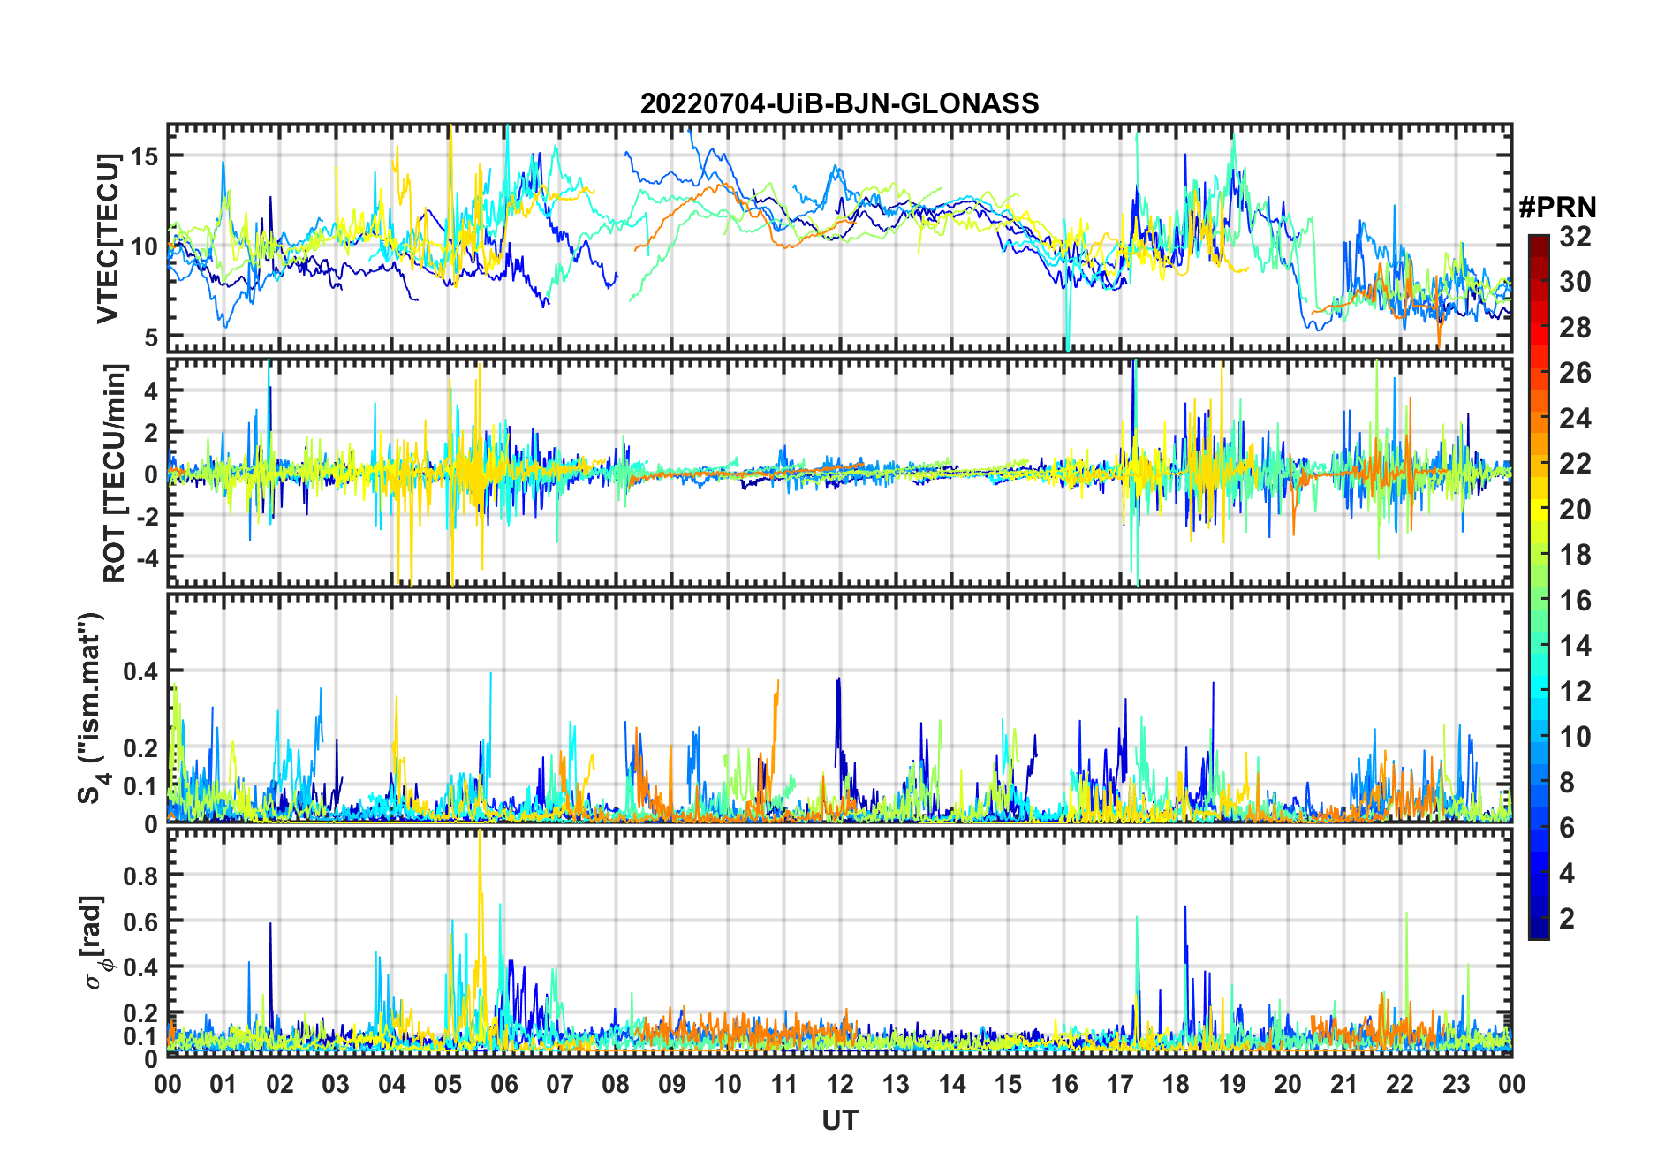Select the 12 hour tick on UT axis
The width and height of the screenshot is (1680, 1175).
840,1084
